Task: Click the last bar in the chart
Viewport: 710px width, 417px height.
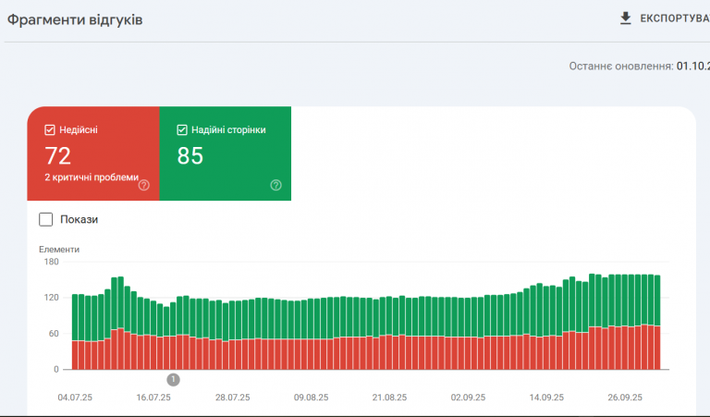Action: 657,323
